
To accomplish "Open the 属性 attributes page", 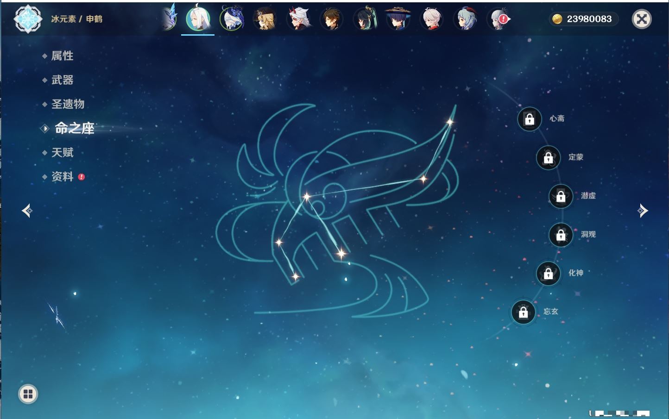I will 62,56.
